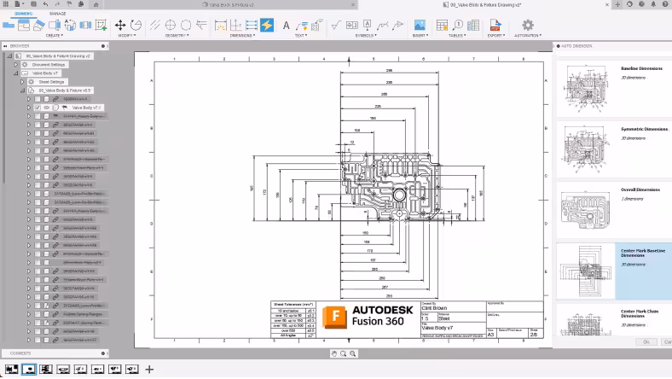Add a new sheet with plus icon
This screenshot has width=672, height=379.
coord(149,370)
